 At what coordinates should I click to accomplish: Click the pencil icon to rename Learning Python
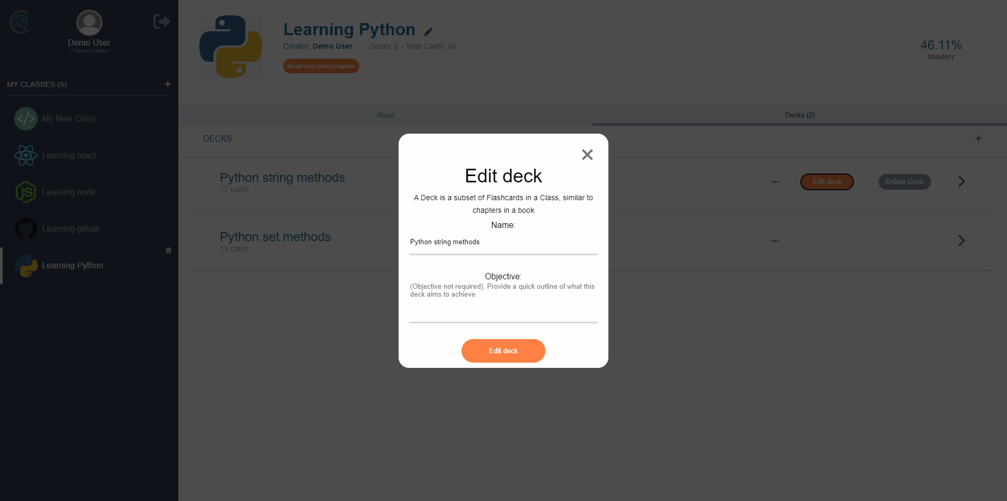tap(429, 31)
